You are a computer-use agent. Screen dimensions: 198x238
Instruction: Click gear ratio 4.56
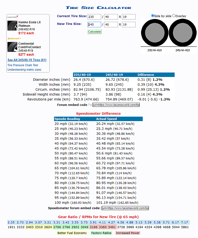point(120,222)
